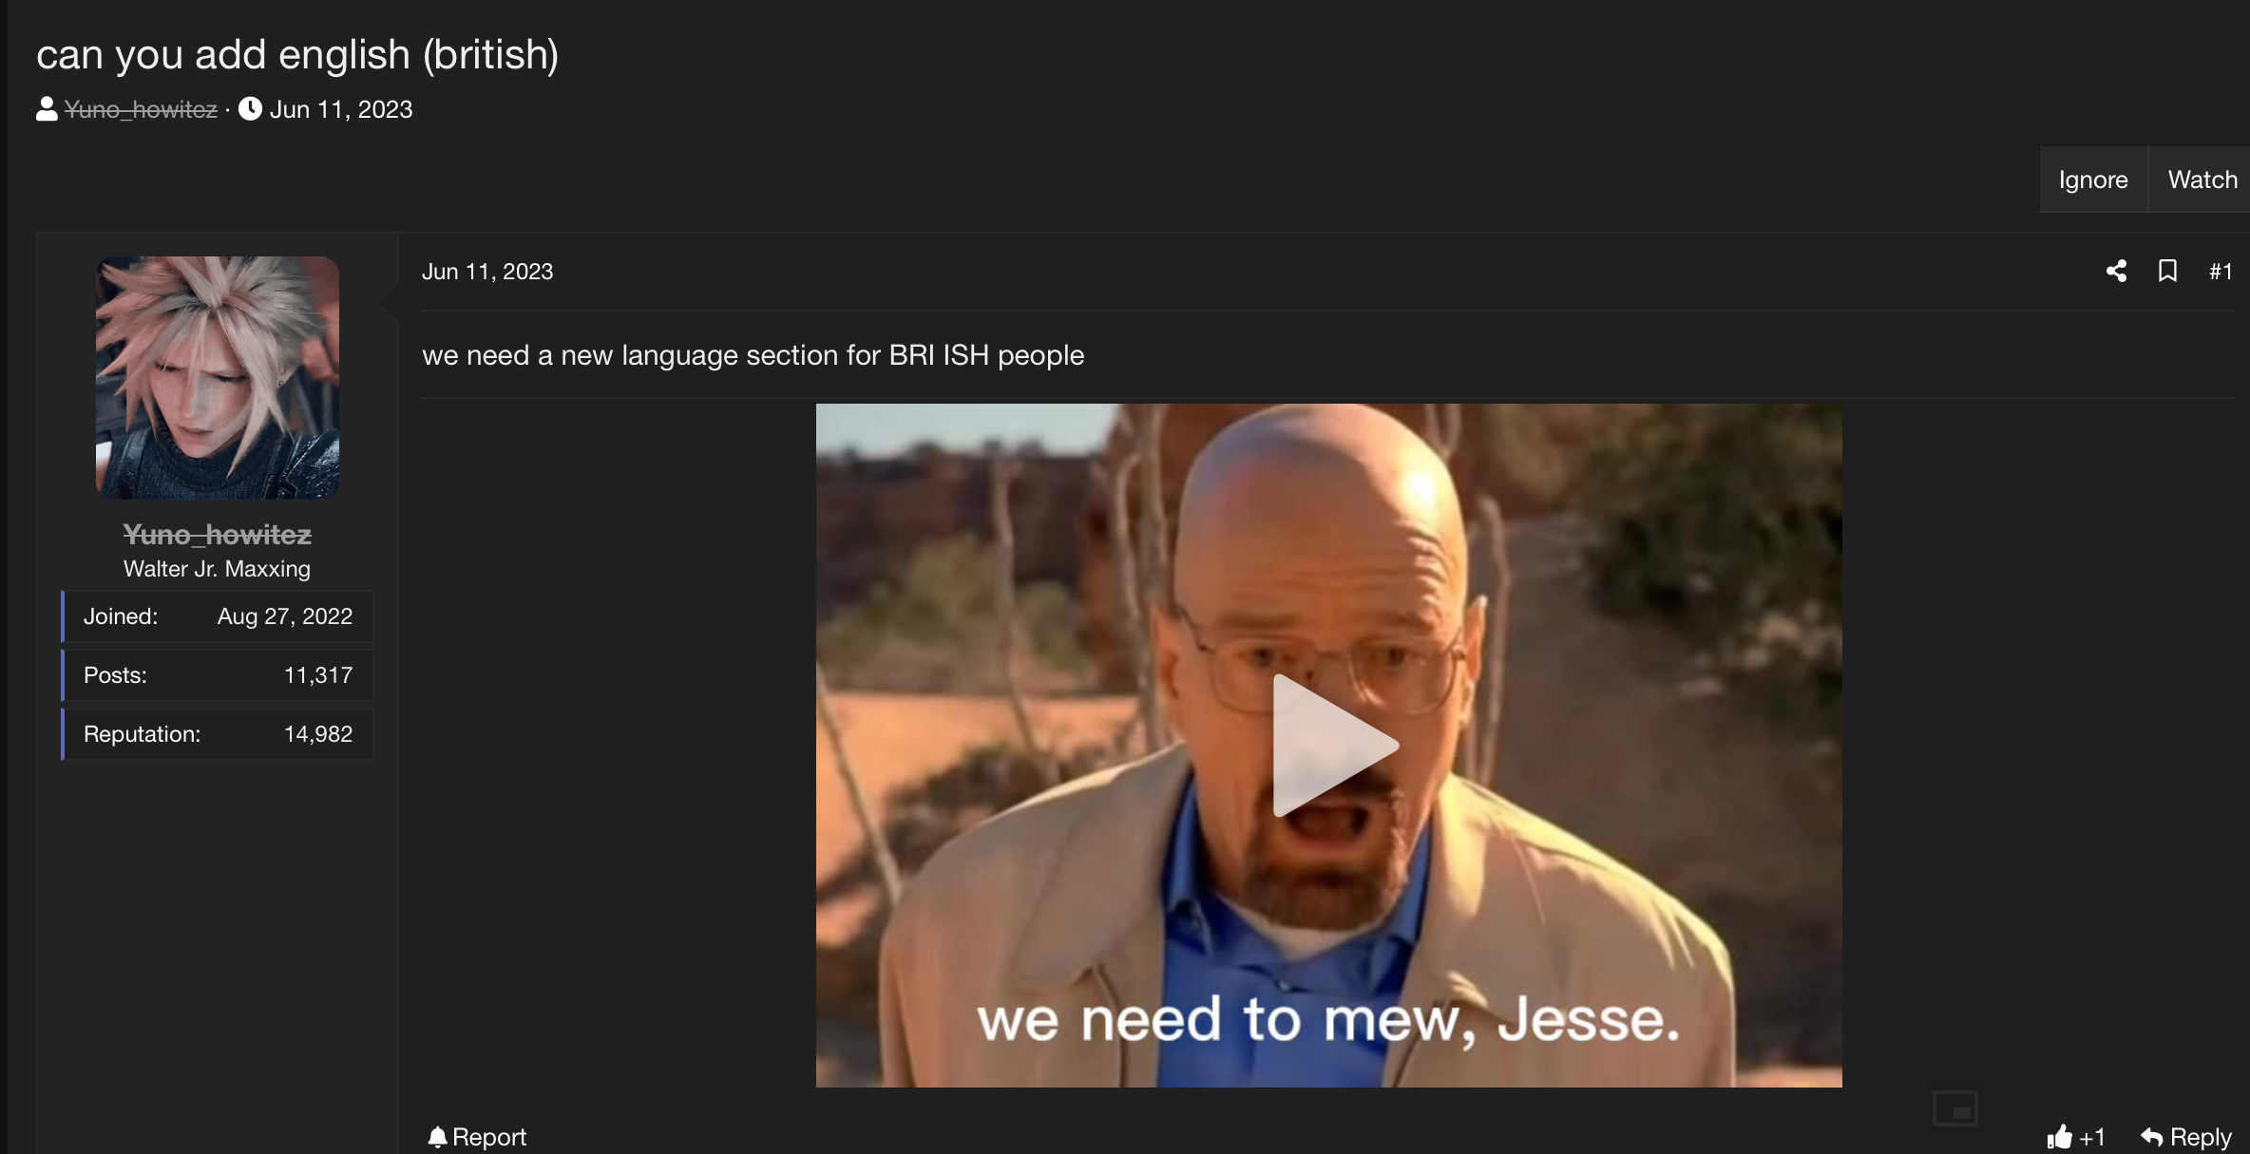Click the post date Jun 11, 2023
The height and width of the screenshot is (1154, 2250).
(487, 272)
